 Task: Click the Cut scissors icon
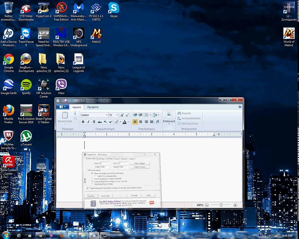click(x=75, y=113)
